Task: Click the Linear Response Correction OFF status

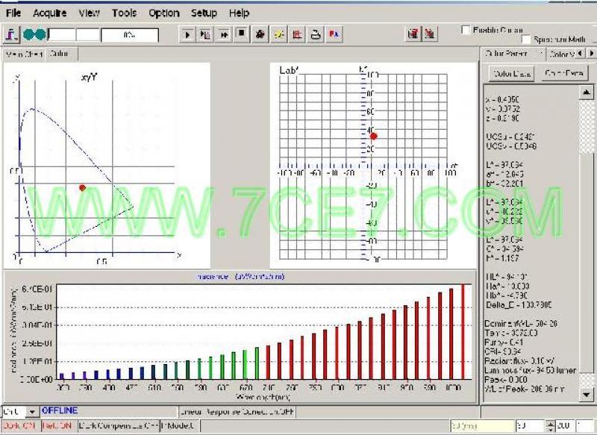Action: (237, 412)
